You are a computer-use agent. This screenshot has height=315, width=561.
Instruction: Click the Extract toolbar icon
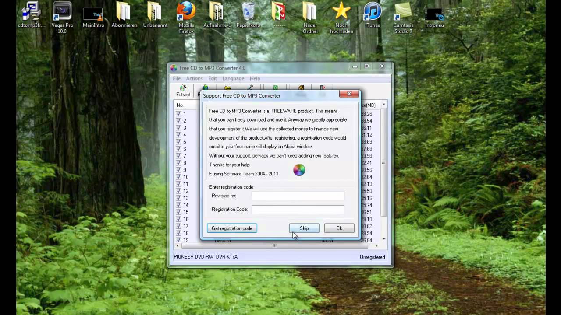coord(183,91)
